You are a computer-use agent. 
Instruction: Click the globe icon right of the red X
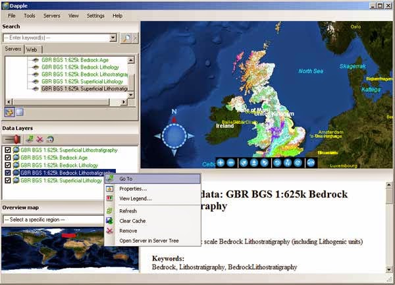click(x=50, y=139)
